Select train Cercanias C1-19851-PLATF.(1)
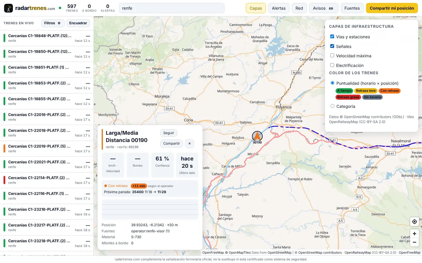The height and width of the screenshot is (263, 422). point(47,70)
